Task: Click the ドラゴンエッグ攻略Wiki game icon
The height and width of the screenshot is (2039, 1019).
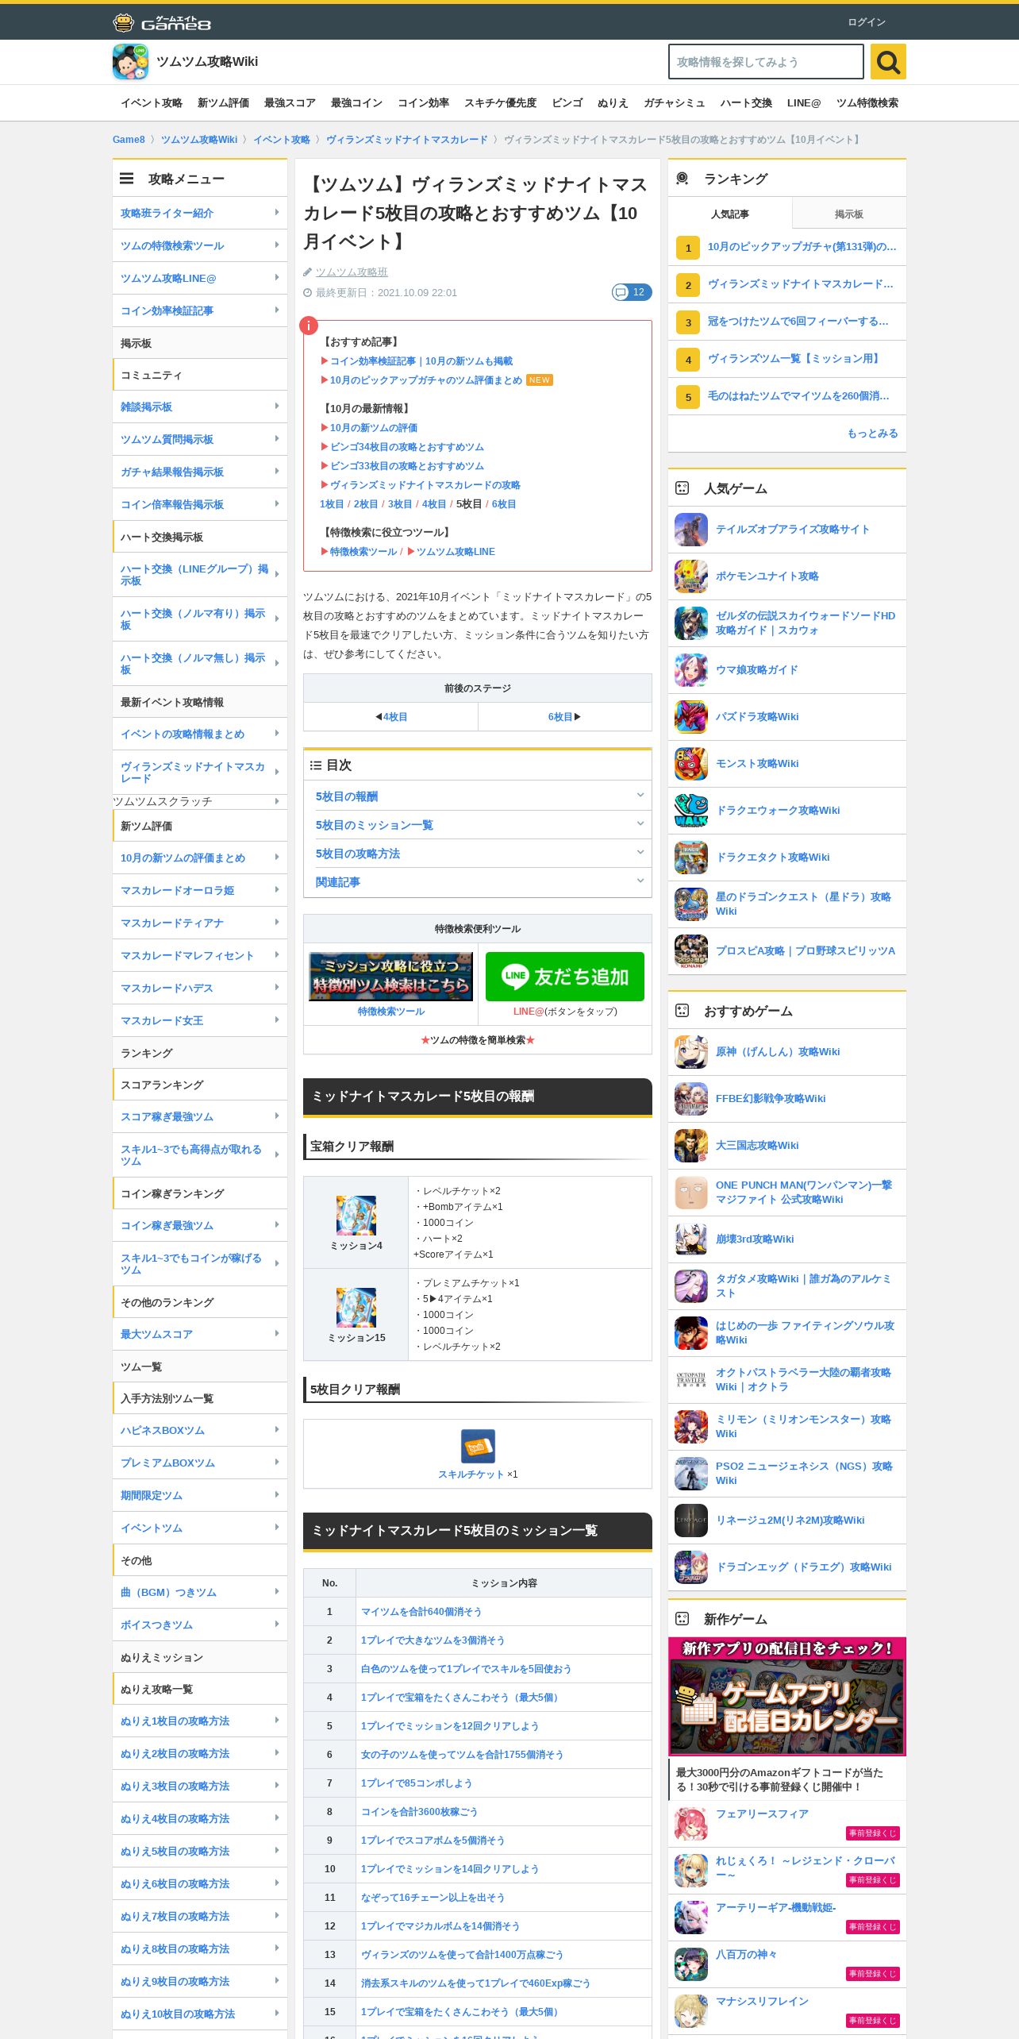Action: pyautogui.click(x=691, y=1567)
